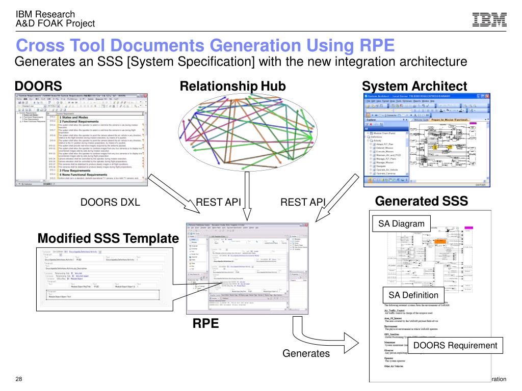Switch to Welcome Guide tab in System Architect
The image size is (522, 391).
(x=422, y=120)
